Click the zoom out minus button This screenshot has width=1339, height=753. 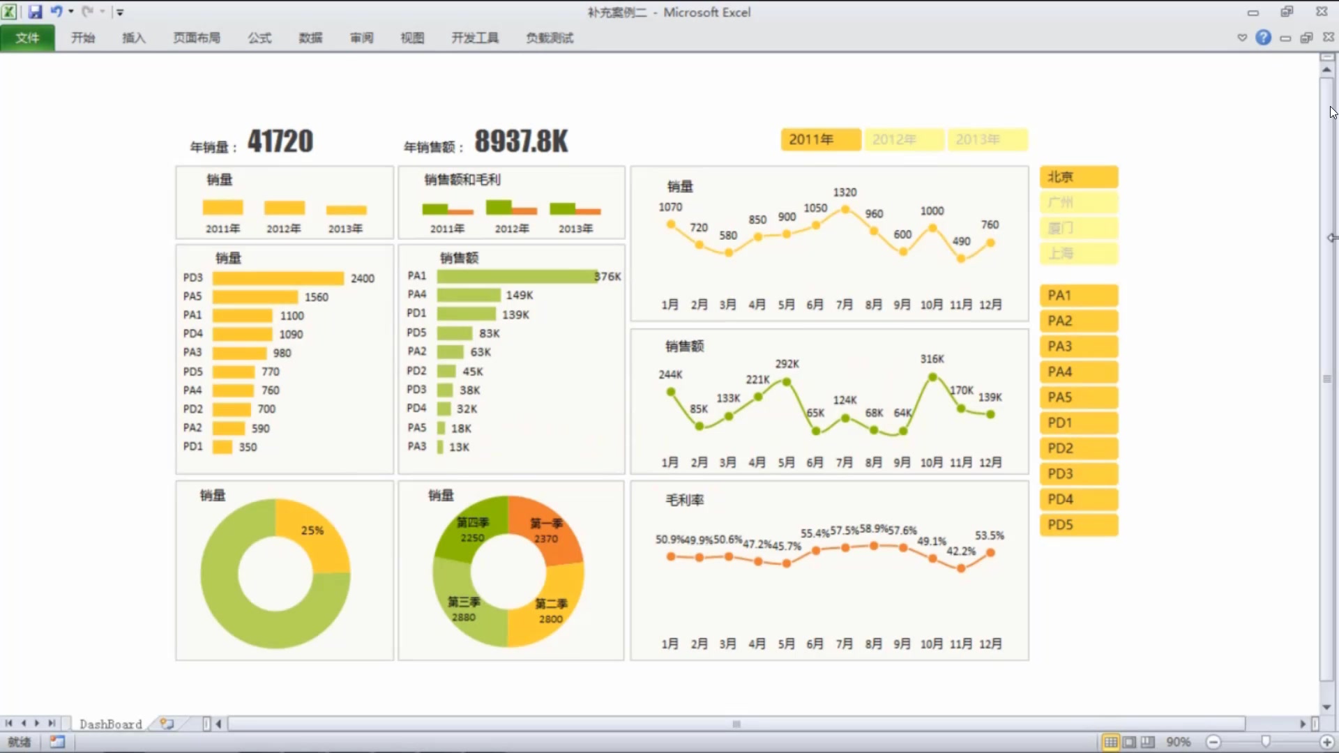click(x=1213, y=742)
